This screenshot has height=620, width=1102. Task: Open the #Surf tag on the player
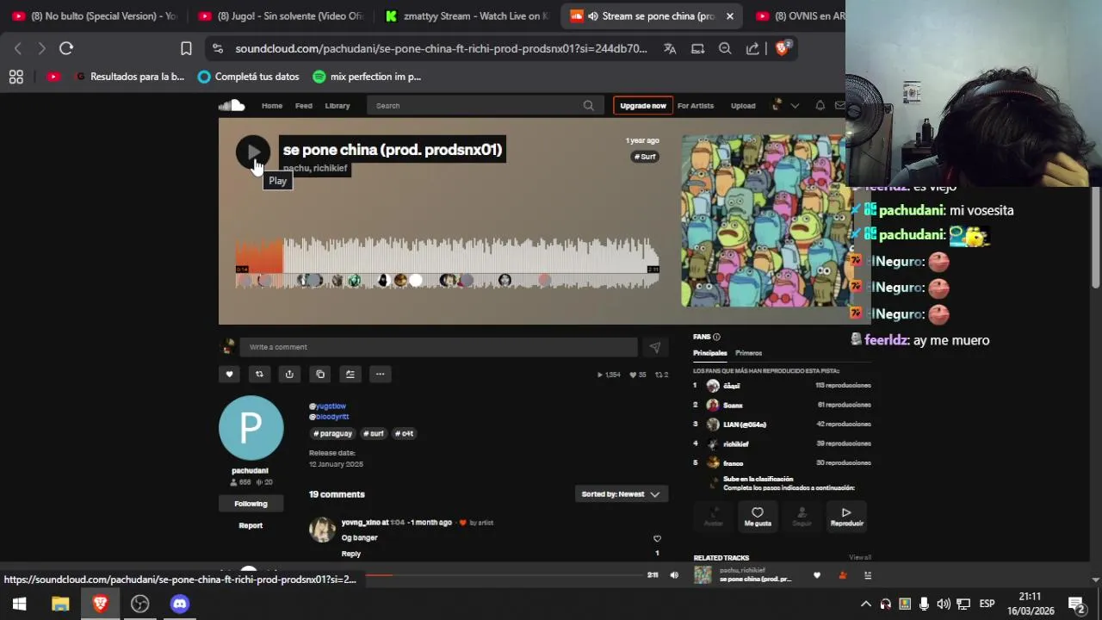[646, 157]
